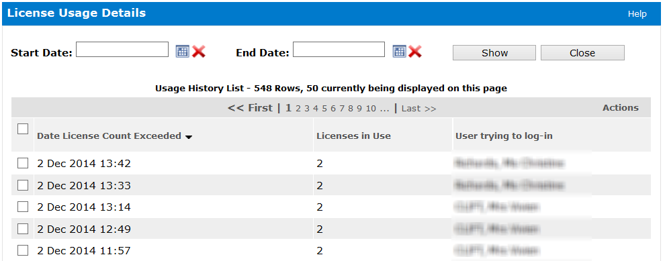Go to page 7 of results
The height and width of the screenshot is (261, 665).
tap(342, 109)
